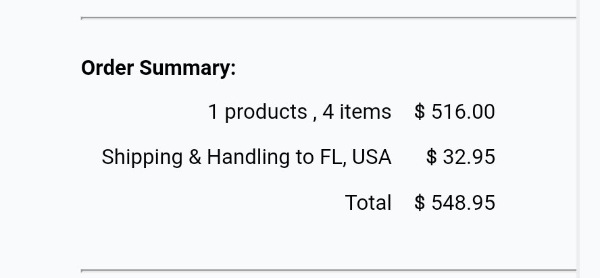
Task: Select the Total label
Action: (x=368, y=202)
